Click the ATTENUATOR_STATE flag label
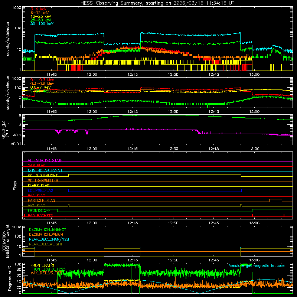This screenshot has height=297, width=297. coord(45,160)
